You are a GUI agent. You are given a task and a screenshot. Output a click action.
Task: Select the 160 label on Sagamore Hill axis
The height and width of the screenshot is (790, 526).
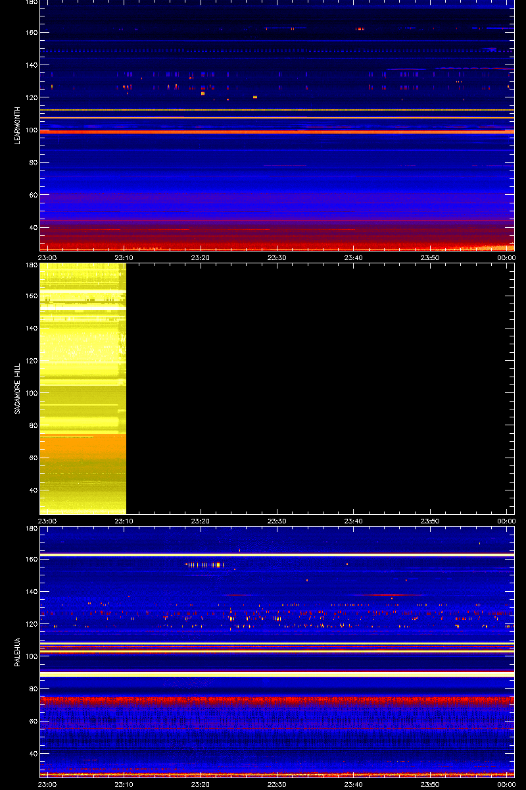point(31,296)
